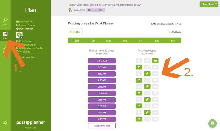Toggle photo content for 3:00 AM slot
The height and width of the screenshot is (131, 220).
139,67
